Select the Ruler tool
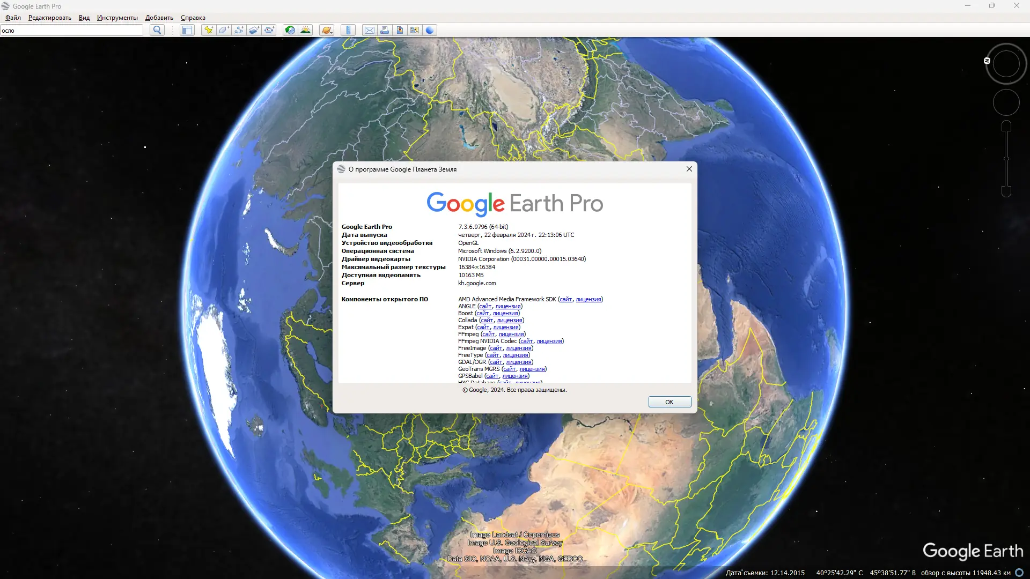Viewport: 1030px width, 579px height. point(348,30)
